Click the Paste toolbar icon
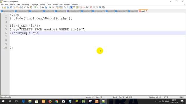 (31, 7)
